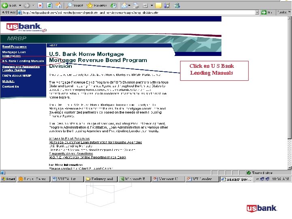Click the Research toolbar icon

point(167,6)
